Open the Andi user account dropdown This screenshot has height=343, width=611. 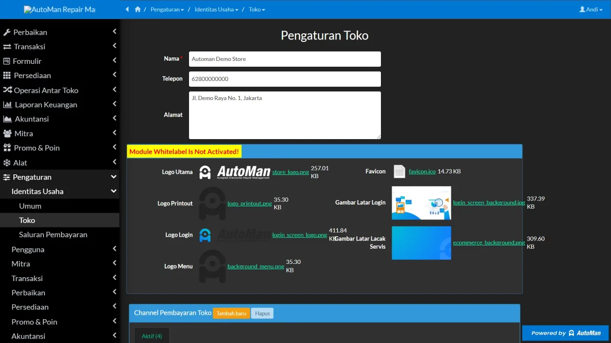[x=591, y=10]
